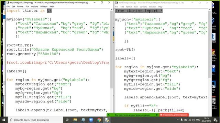This screenshot has width=220, height=123.
Task: Click the root.geometry("550x180") line
Action: [33, 54]
